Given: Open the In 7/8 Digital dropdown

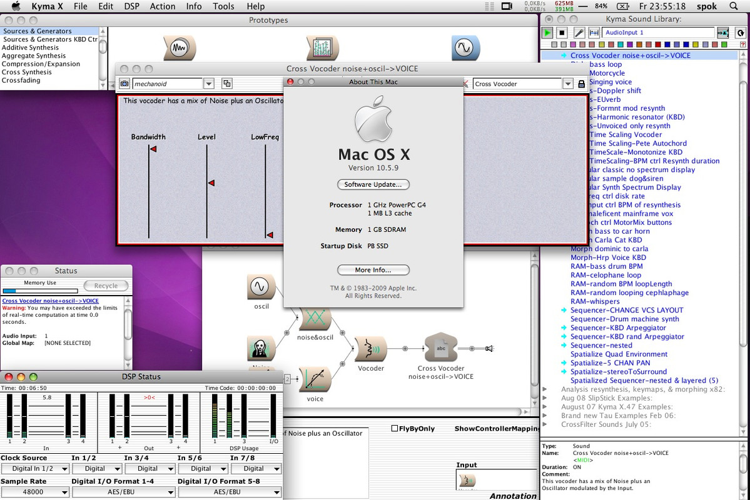Looking at the screenshot, I should click(256, 469).
